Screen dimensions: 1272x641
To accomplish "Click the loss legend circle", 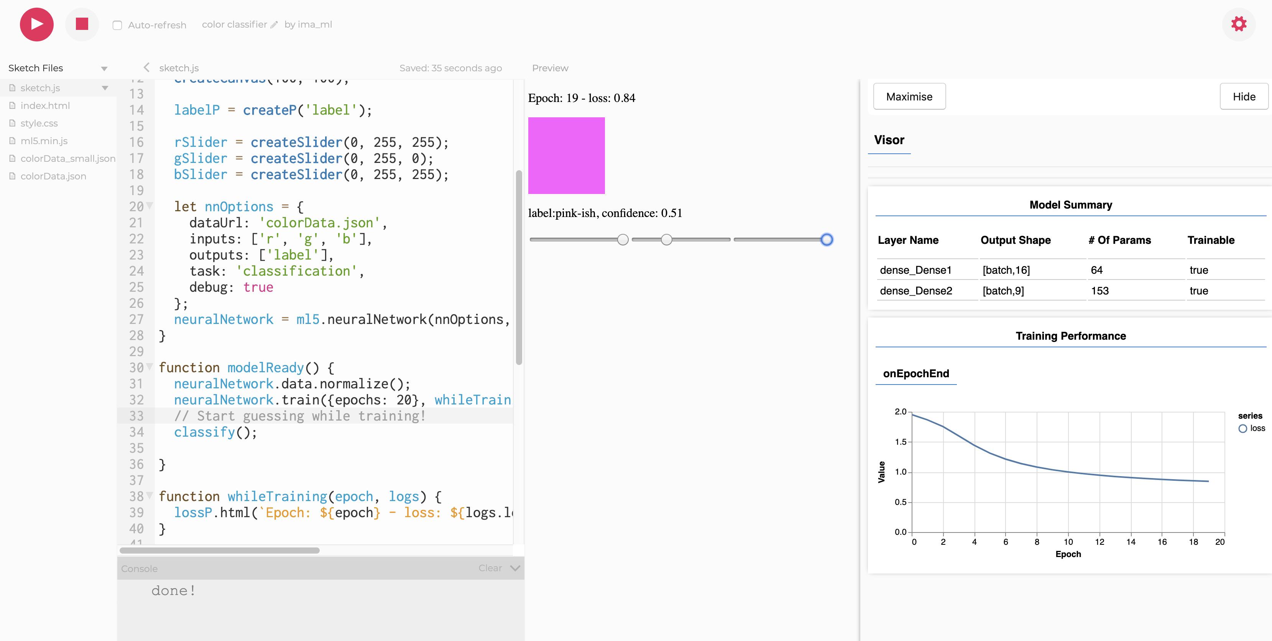I will pos(1242,429).
